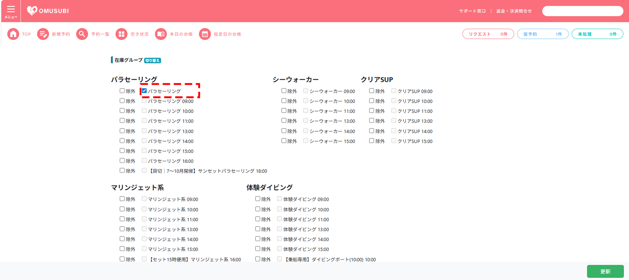The image size is (629, 280).
Task: Go to TOP home icon
Action: tap(13, 34)
